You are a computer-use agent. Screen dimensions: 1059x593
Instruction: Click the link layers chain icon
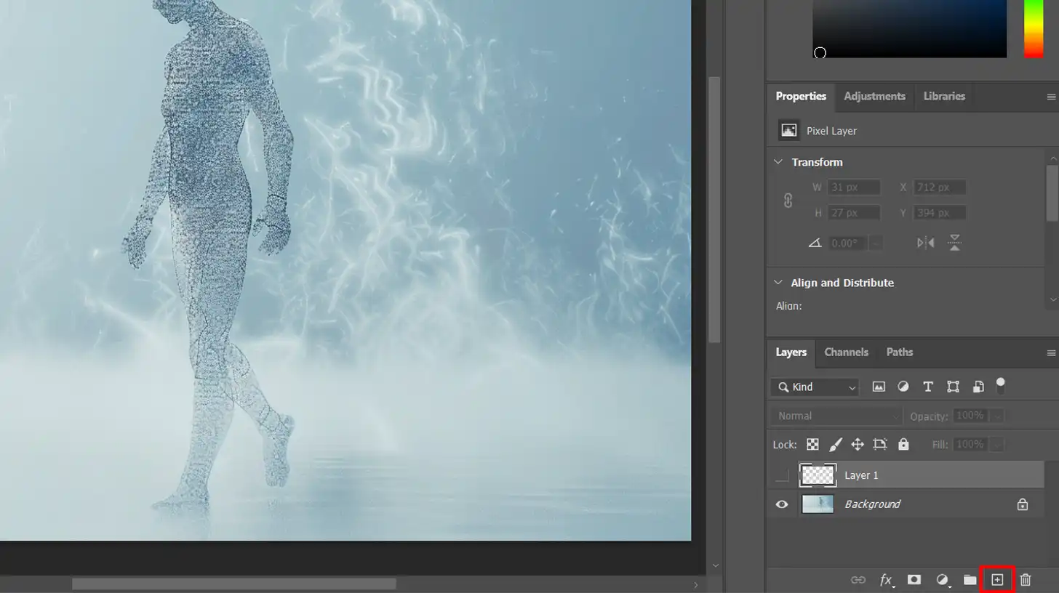[x=858, y=580]
